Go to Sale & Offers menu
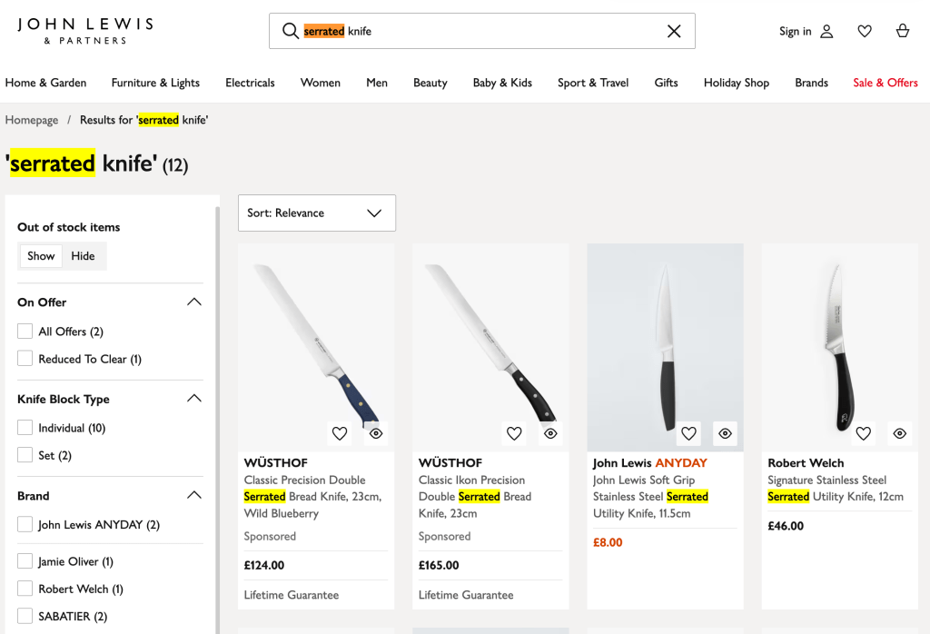The width and height of the screenshot is (930, 634). pos(885,83)
